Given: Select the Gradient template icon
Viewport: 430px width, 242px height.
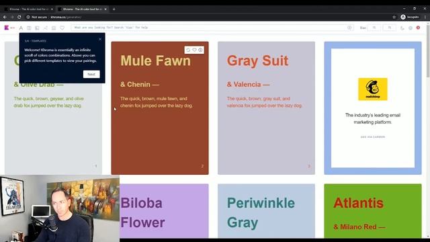Looking at the screenshot, I should [x=45, y=28].
